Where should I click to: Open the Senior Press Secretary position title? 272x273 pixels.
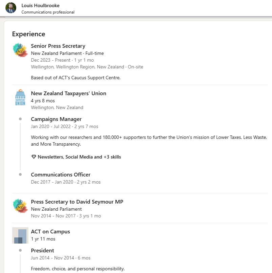[58, 46]
